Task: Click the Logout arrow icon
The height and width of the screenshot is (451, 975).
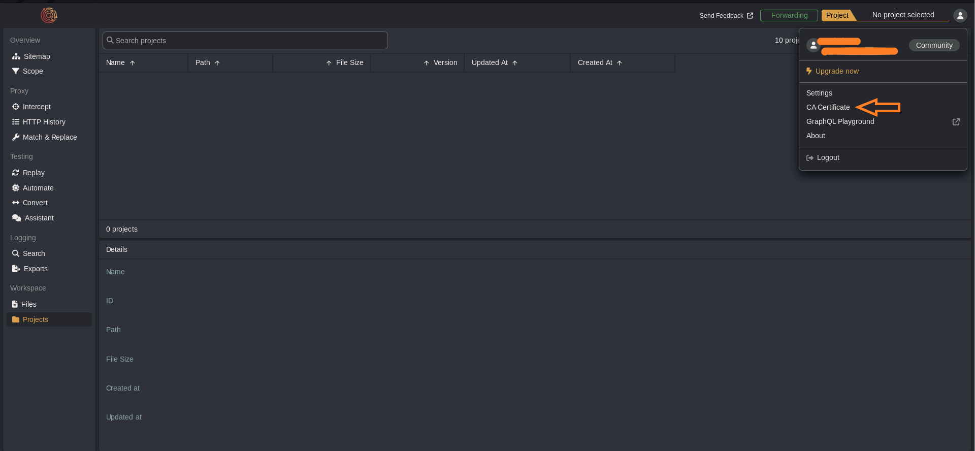Action: 810,158
